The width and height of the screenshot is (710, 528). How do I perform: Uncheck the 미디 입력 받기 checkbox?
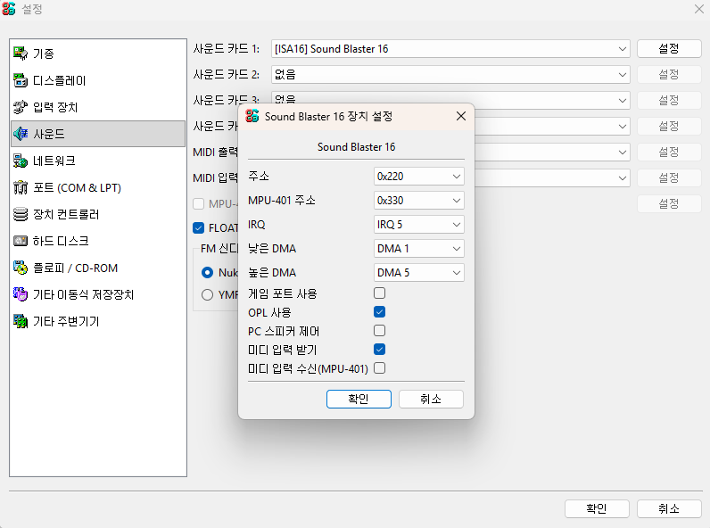pyautogui.click(x=379, y=349)
